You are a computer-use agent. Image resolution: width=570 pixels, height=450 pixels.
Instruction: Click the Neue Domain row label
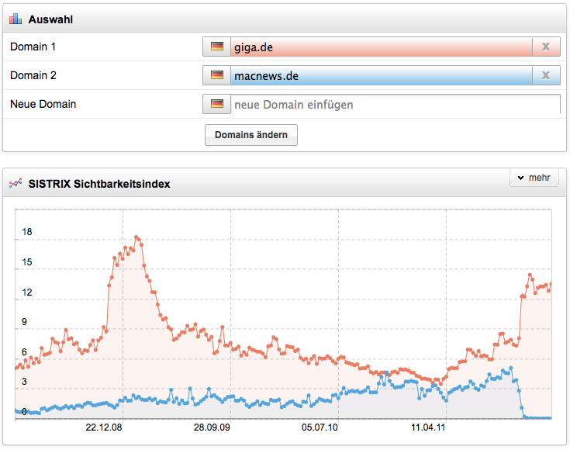[43, 104]
